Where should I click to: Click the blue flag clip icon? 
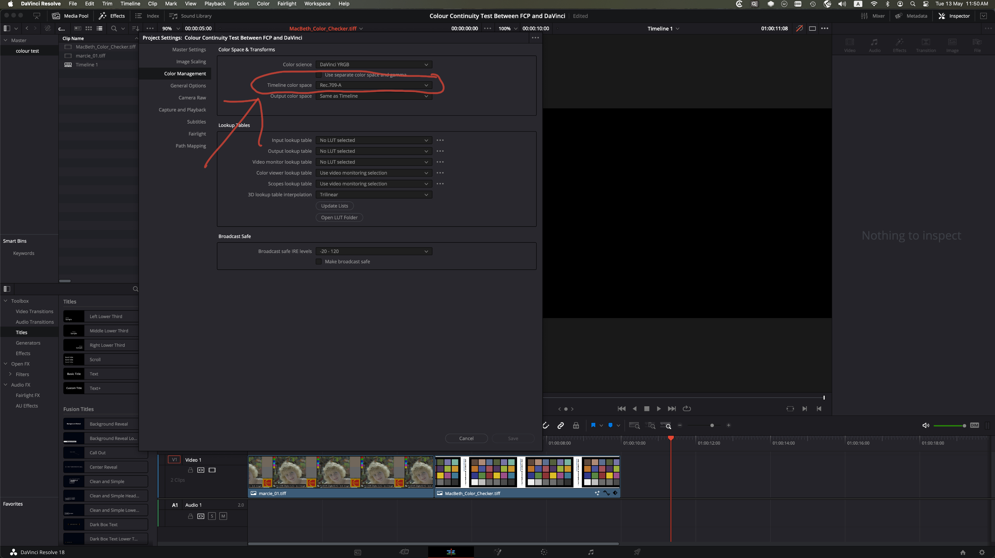pos(593,425)
